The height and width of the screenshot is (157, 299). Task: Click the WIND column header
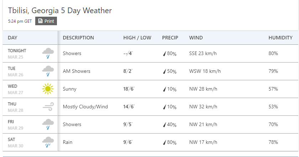[x=196, y=38]
